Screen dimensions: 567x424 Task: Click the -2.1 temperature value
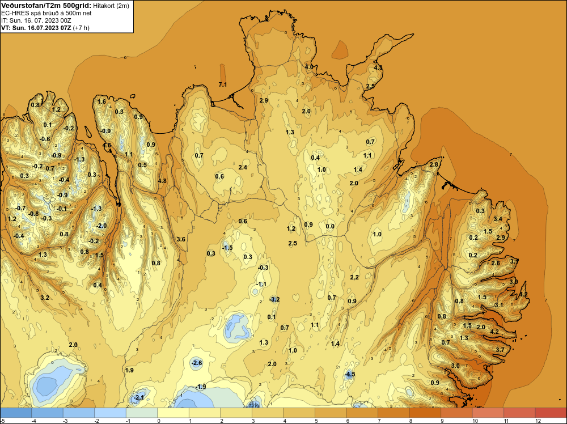click(x=138, y=397)
